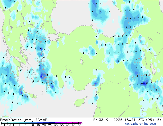
Task: Click the "25" legend scale label
Action: (x=50, y=125)
